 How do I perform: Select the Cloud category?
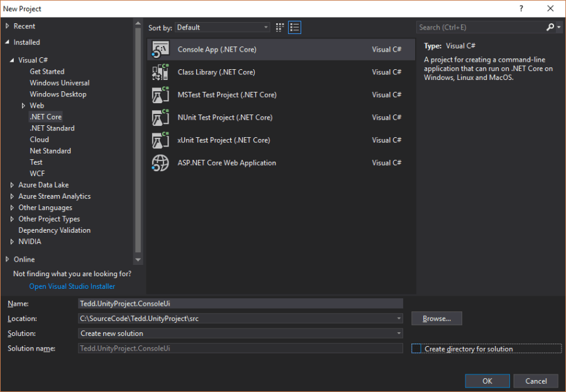[x=40, y=140]
